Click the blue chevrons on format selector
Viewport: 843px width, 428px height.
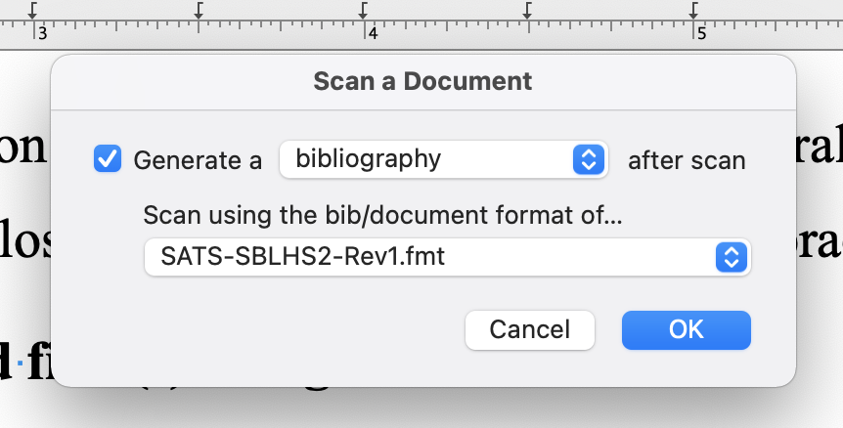click(732, 257)
